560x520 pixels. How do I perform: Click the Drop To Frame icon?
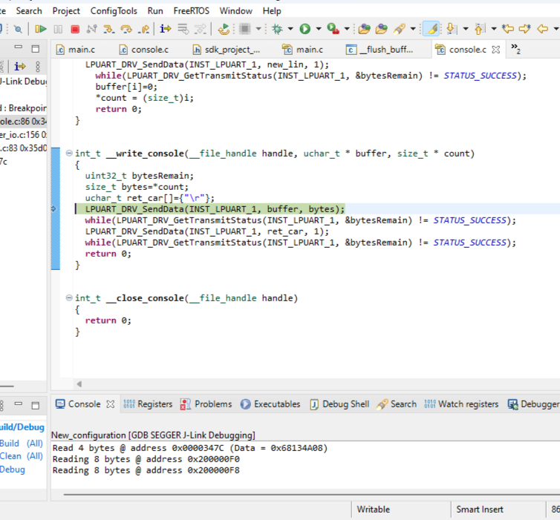click(x=183, y=29)
